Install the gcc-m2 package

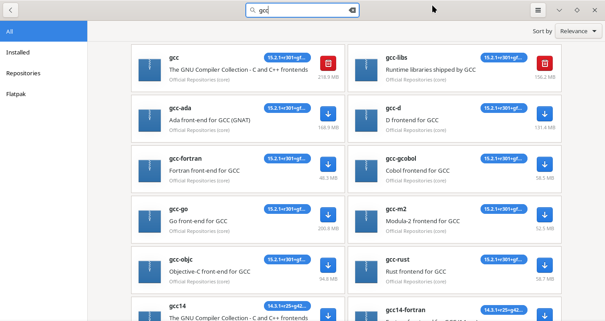[545, 215]
